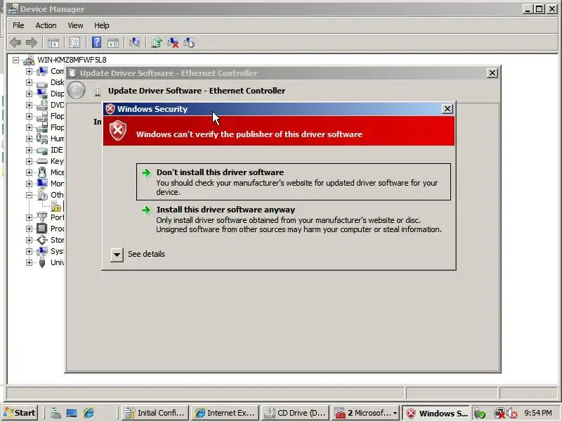562x422 pixels.
Task: Click the round back button in update wizard
Action: [77, 90]
